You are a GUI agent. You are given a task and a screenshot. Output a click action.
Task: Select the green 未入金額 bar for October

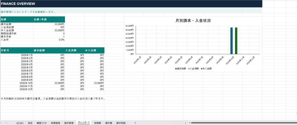click(x=236, y=41)
